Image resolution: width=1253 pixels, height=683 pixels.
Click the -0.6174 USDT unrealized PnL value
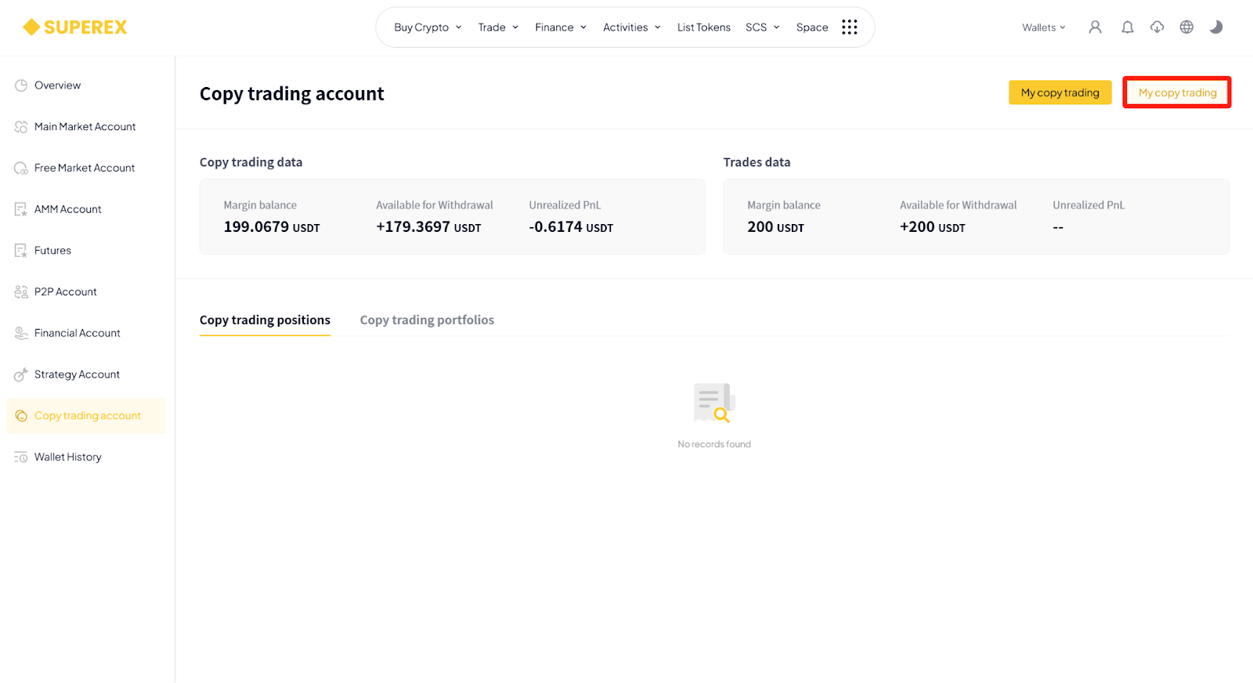pyautogui.click(x=571, y=227)
